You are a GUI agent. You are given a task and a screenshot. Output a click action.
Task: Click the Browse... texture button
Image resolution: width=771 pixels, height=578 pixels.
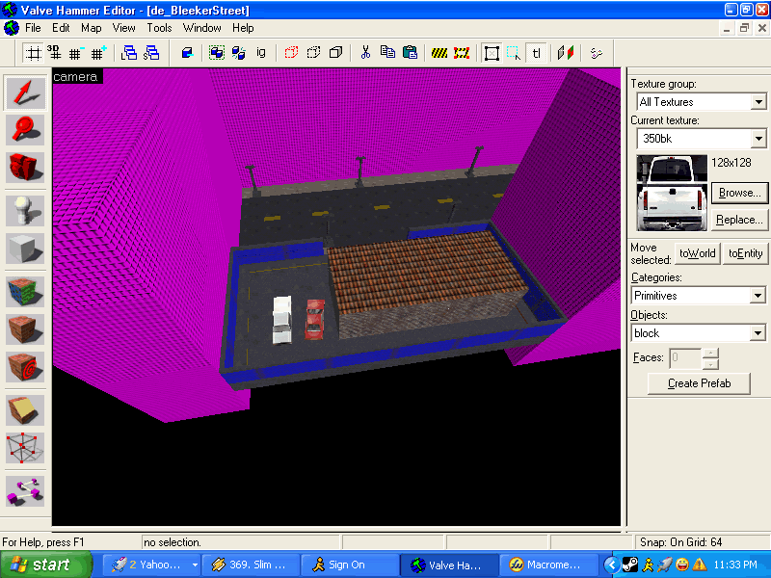(x=739, y=193)
